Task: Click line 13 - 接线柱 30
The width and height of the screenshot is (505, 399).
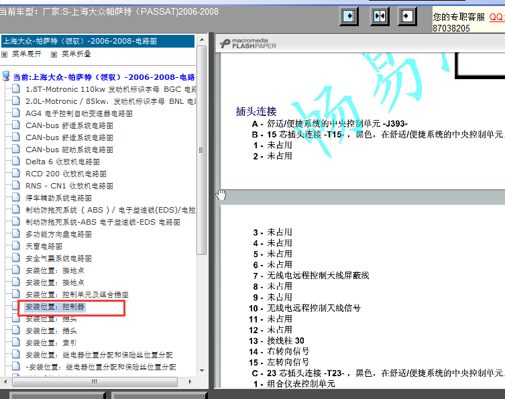Action: [277, 341]
